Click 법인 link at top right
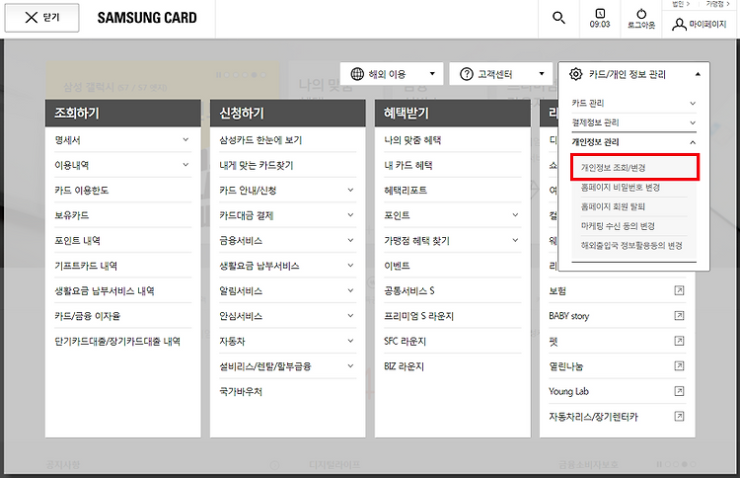 click(x=680, y=4)
